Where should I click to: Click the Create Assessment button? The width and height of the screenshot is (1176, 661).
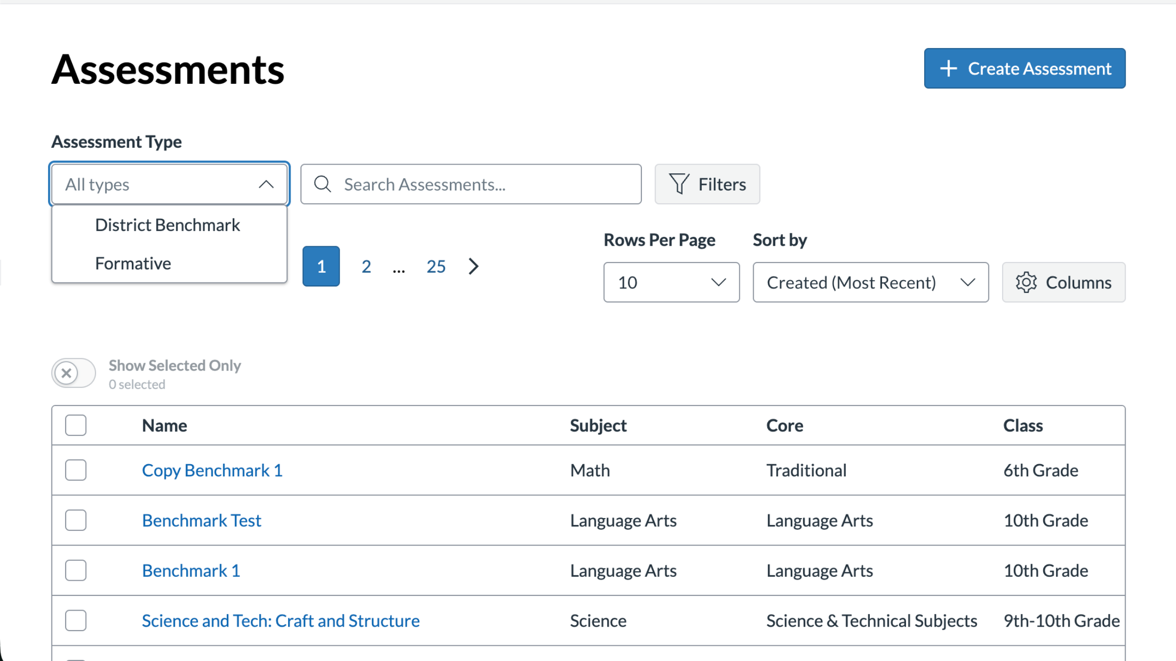pyautogui.click(x=1025, y=69)
